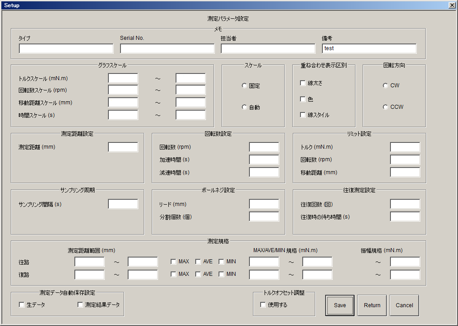Click the 測定距離 (mm) input box
The image size is (458, 326).
(x=123, y=147)
